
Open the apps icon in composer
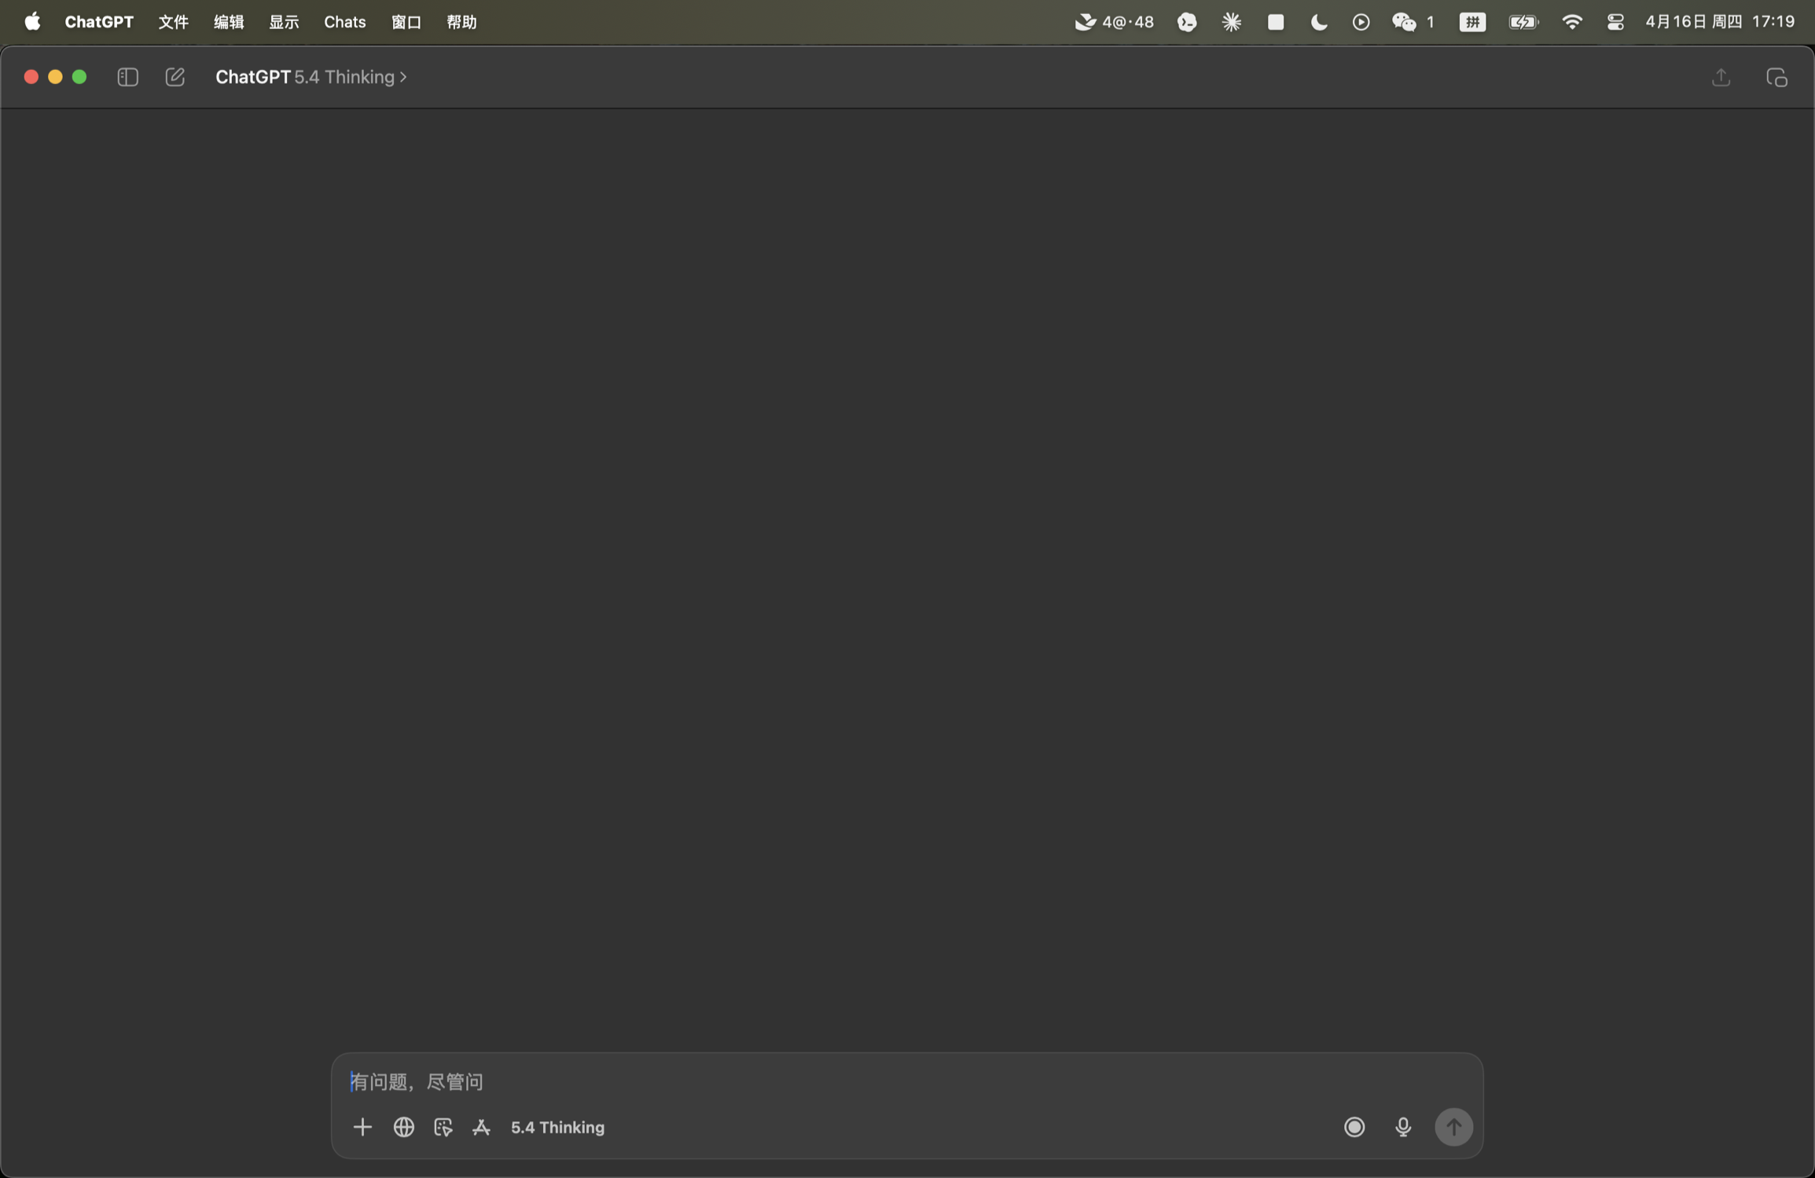coord(481,1127)
